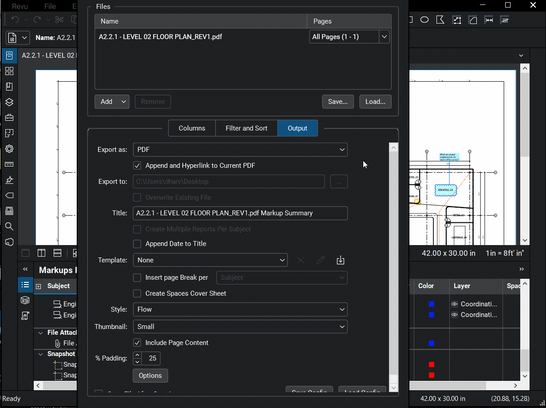Open the Search panel in the sidebar
The image size is (546, 408).
[x=9, y=226]
